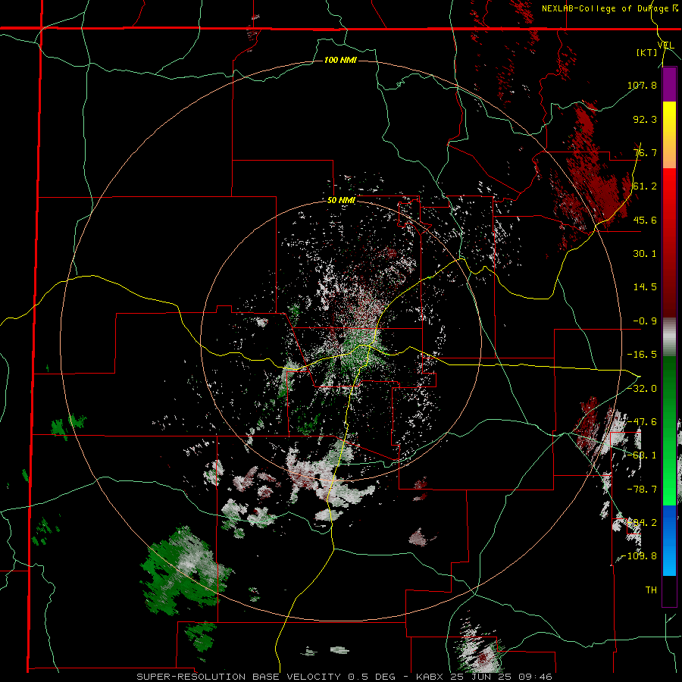Select the 45.6 legend value

click(645, 220)
